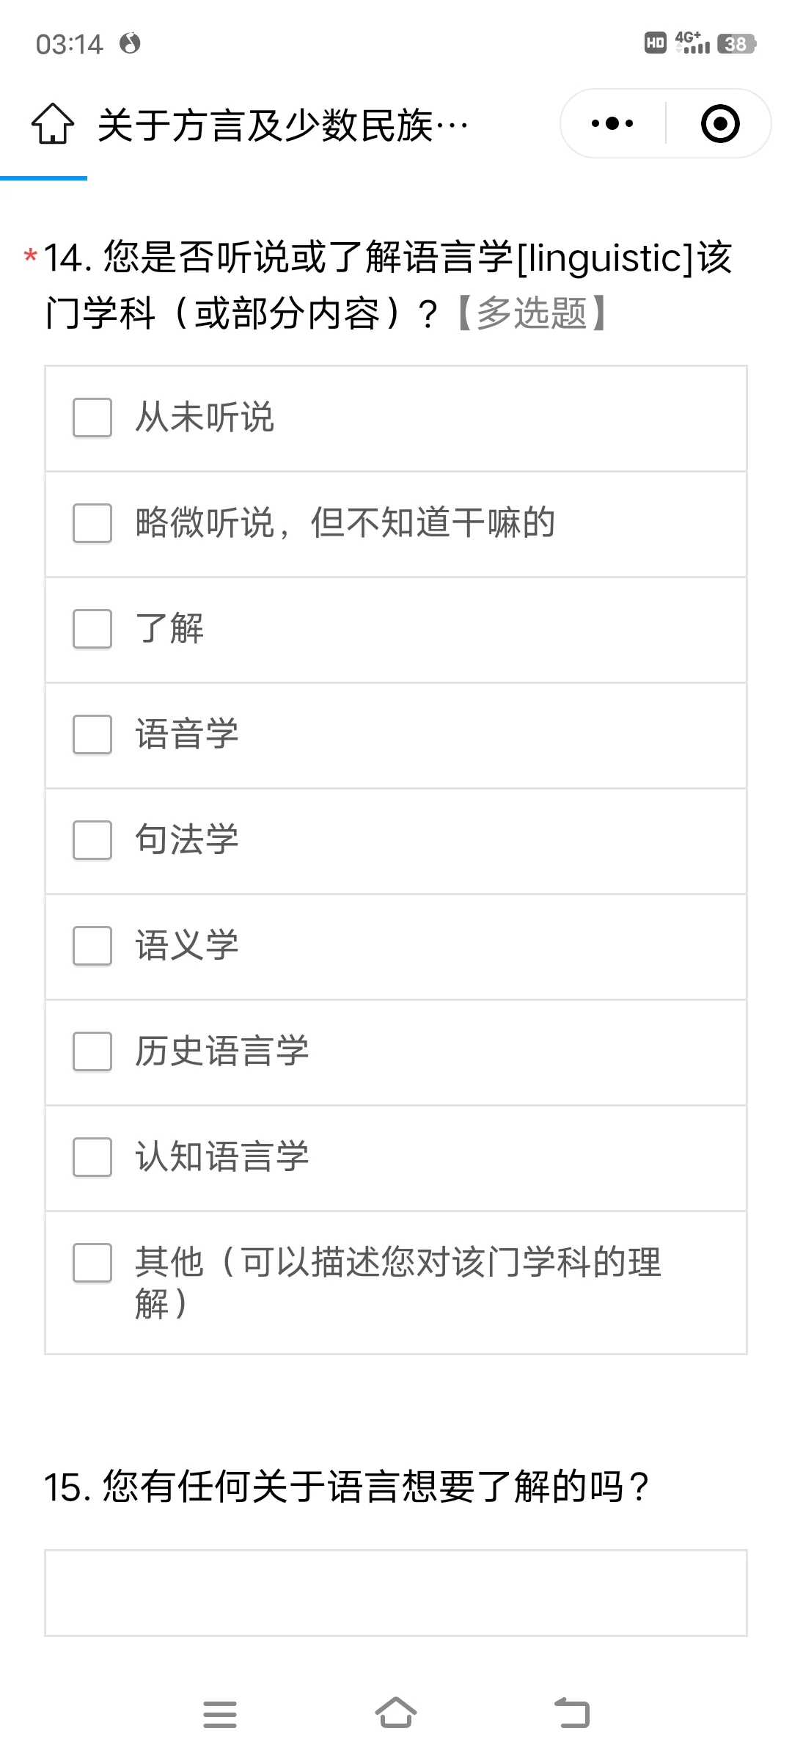792x1761 pixels.
Task: Check 略微听说，但不知道干嘛的 checkbox
Action: coord(92,523)
